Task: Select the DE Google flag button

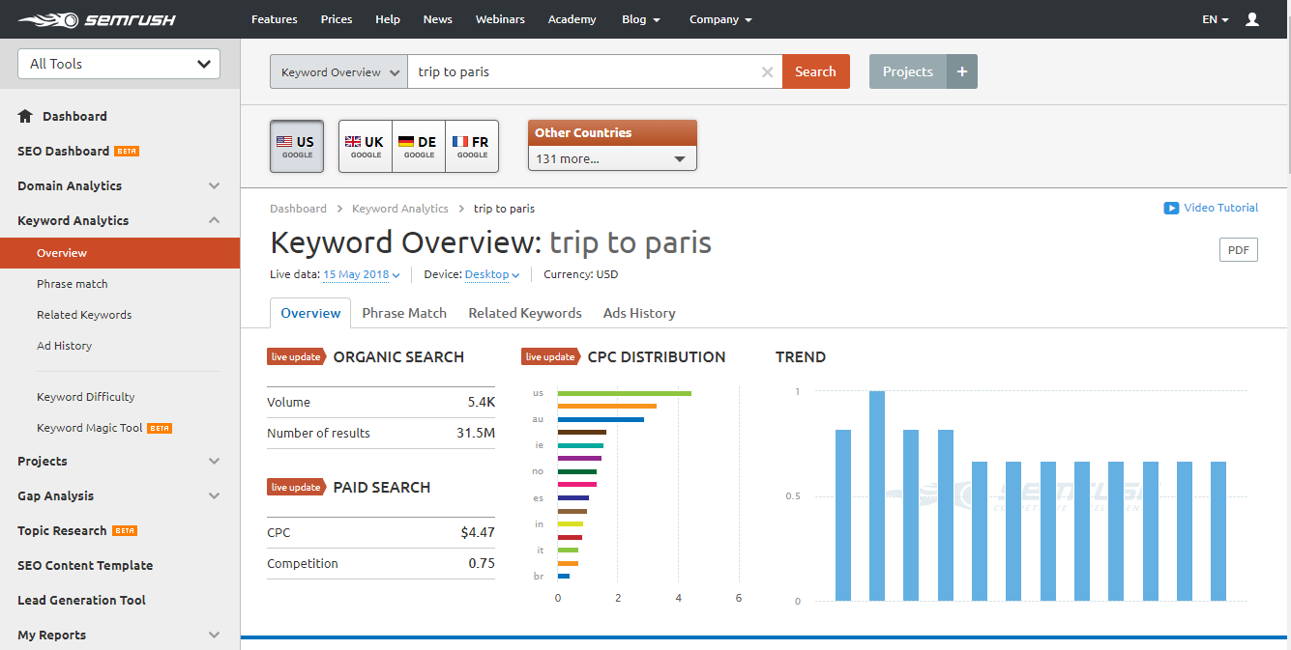Action: [x=419, y=147]
